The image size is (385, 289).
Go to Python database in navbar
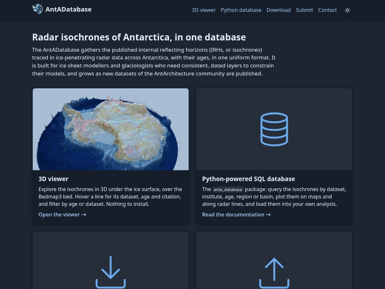(241, 10)
